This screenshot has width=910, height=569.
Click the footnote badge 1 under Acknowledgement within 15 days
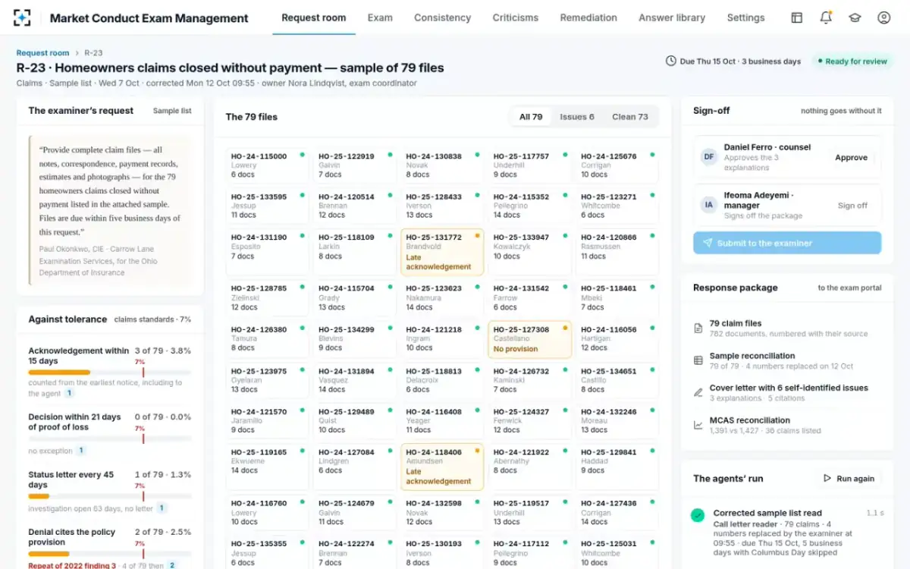tap(69, 394)
